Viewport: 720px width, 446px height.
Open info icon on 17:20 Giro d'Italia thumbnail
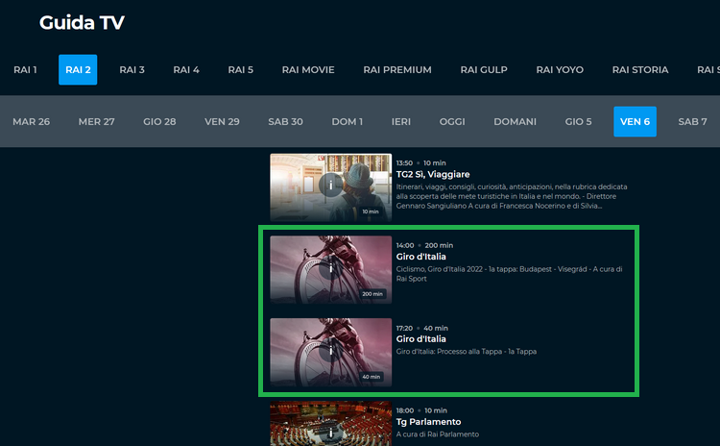[x=330, y=351]
